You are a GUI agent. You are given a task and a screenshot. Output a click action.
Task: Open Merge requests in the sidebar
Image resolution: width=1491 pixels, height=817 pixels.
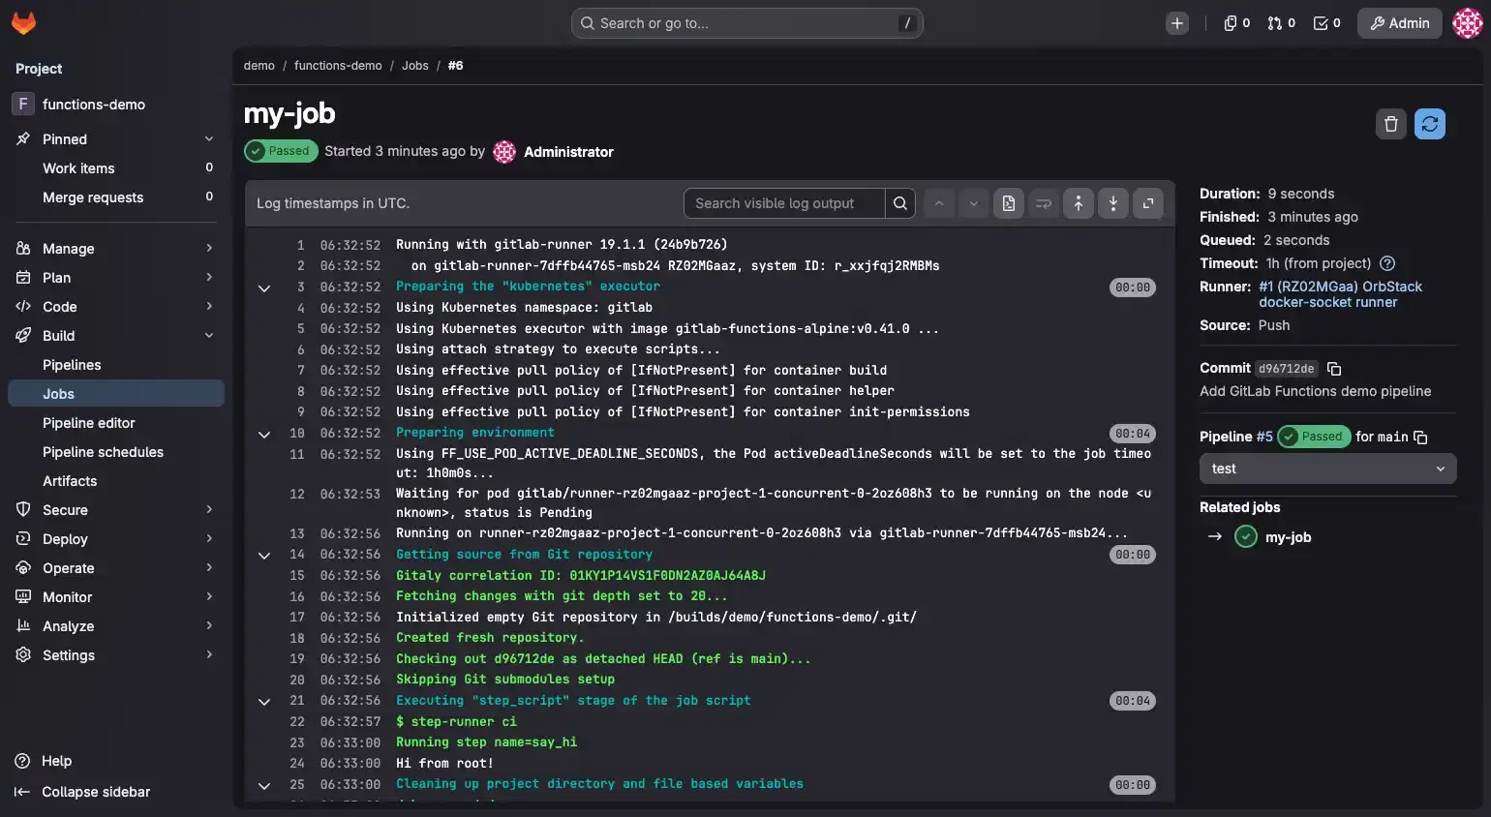tap(116, 197)
